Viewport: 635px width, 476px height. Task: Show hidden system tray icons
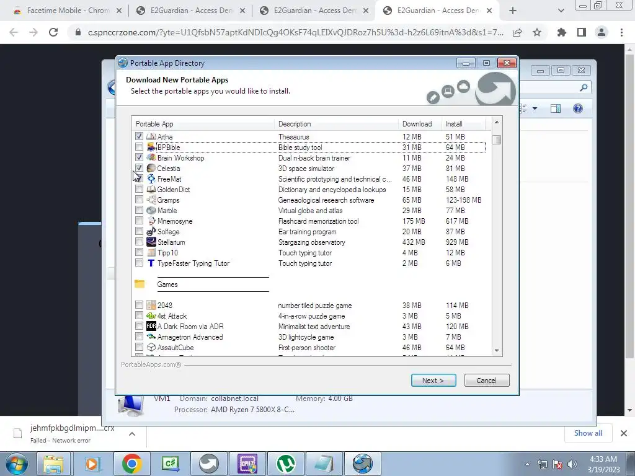click(527, 464)
